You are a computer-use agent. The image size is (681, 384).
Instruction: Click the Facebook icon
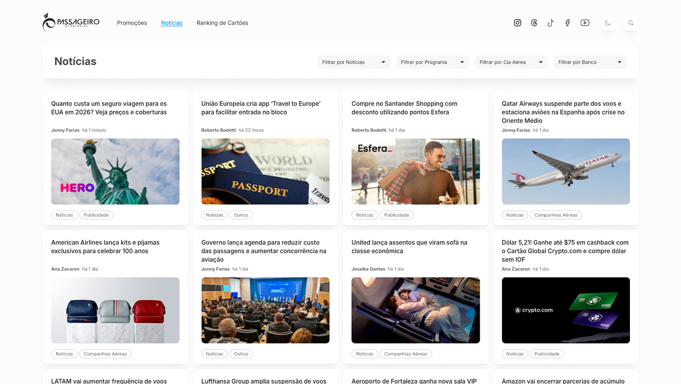[x=567, y=23]
